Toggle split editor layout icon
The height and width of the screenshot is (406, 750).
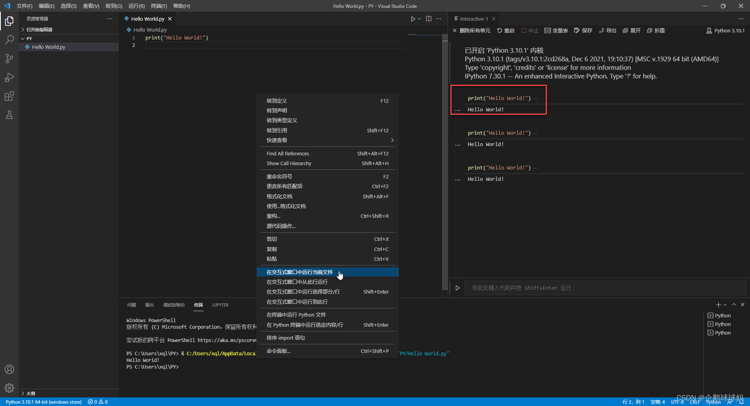tap(429, 18)
